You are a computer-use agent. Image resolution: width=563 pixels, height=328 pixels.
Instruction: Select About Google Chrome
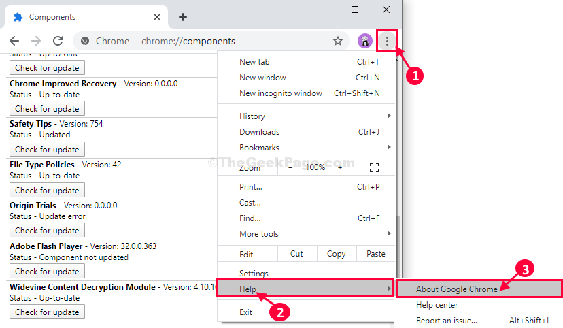point(479,289)
